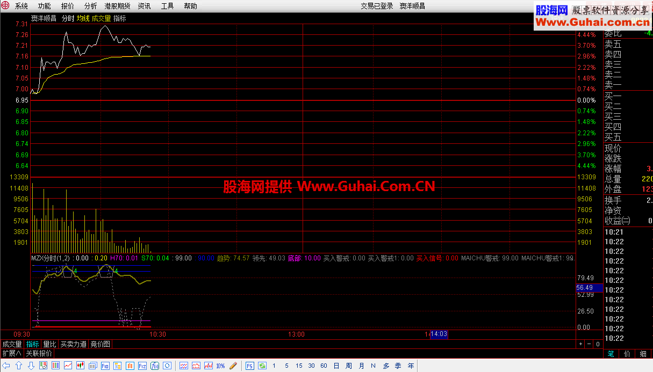Select the 笔 tick tab

pos(611,354)
